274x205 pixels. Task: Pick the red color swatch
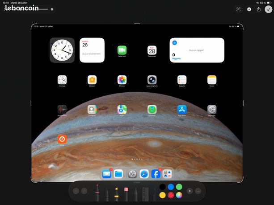[171, 195]
